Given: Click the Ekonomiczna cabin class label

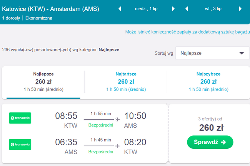Looking at the screenshot, I should point(39,18).
